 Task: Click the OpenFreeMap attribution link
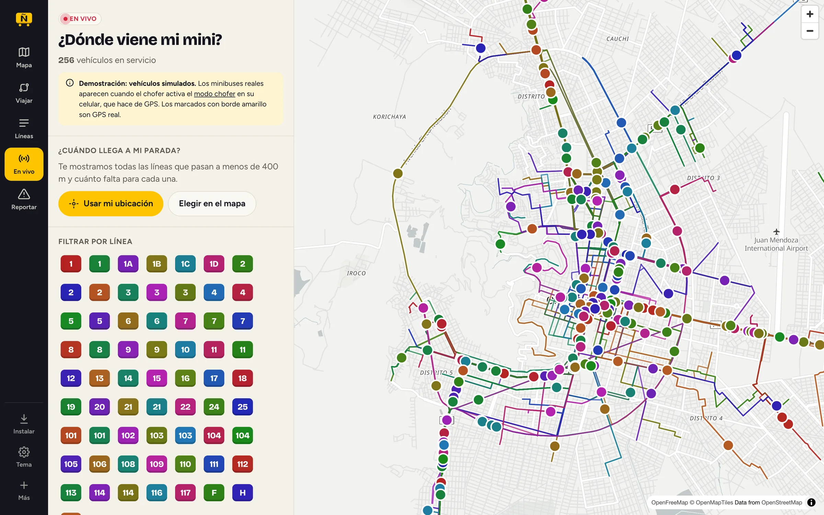click(x=669, y=502)
